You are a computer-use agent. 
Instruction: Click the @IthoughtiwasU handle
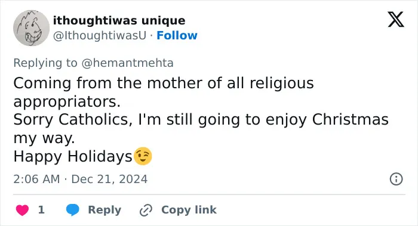coord(100,35)
